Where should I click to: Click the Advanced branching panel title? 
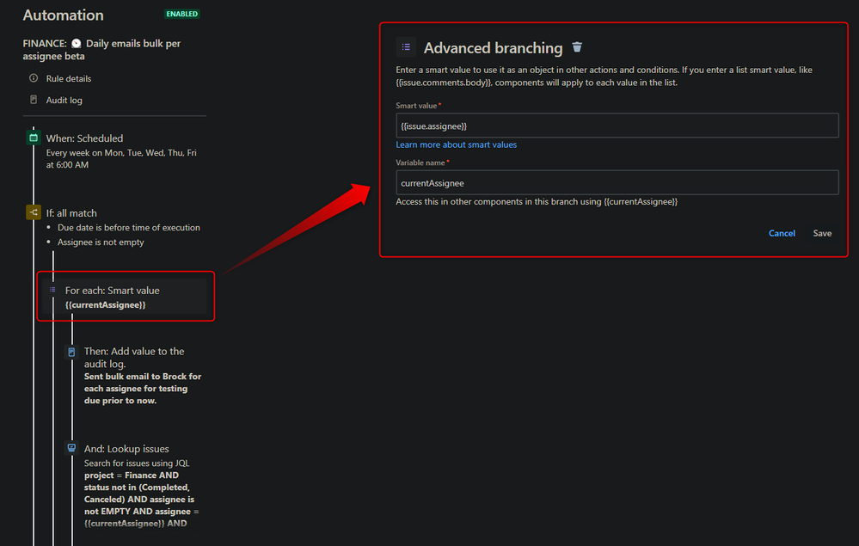493,48
